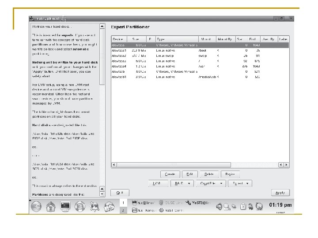Click the Create partition button
Image resolution: width=318 pixels, height=238 pixels.
(170, 174)
